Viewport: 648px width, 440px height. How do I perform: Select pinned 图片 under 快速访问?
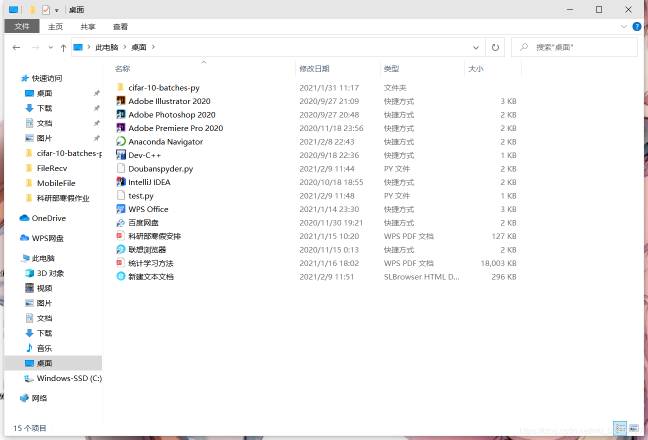[44, 138]
